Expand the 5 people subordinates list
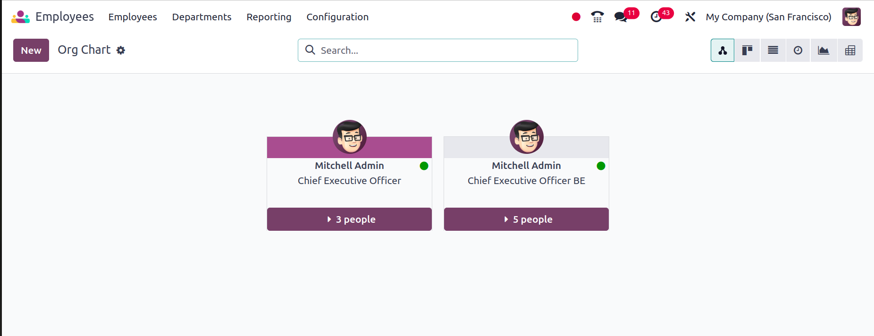 pyautogui.click(x=526, y=219)
